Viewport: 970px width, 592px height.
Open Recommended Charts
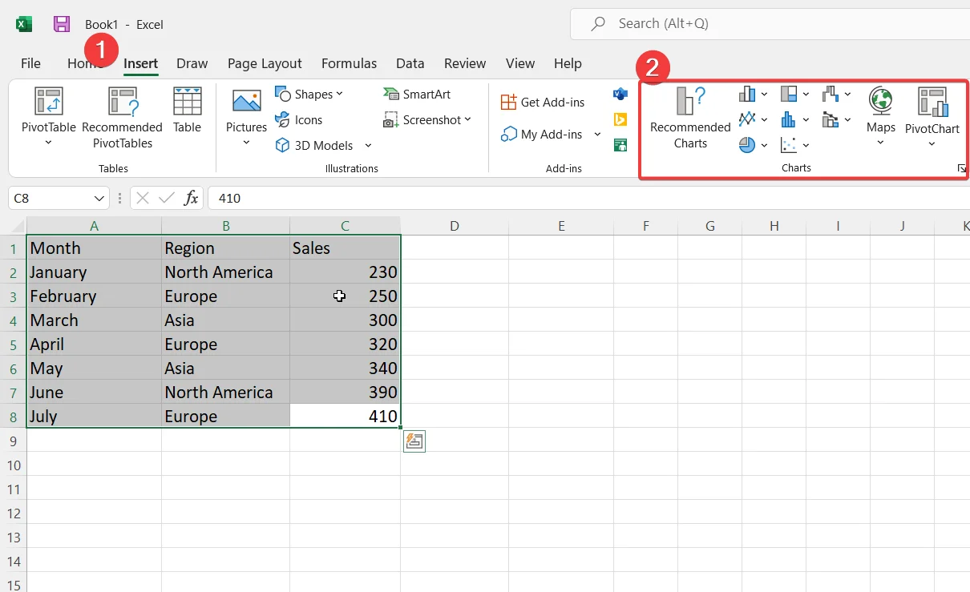[690, 118]
